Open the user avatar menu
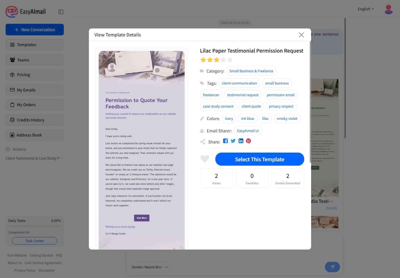The width and height of the screenshot is (400, 278). pyautogui.click(x=388, y=9)
